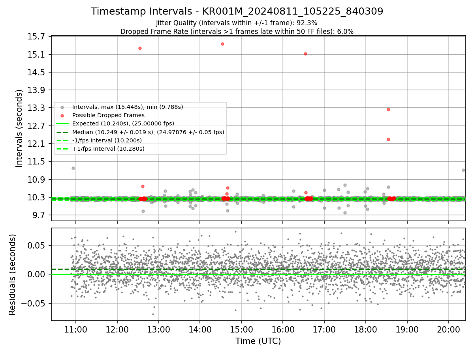The height and width of the screenshot is (355, 474).
Task: Click the grey dot marker in the legend
Action: pyautogui.click(x=62, y=107)
